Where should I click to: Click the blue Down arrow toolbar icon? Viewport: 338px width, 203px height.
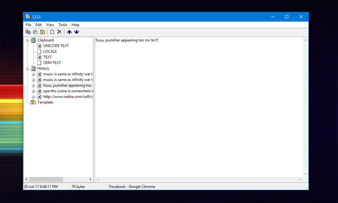click(x=77, y=32)
